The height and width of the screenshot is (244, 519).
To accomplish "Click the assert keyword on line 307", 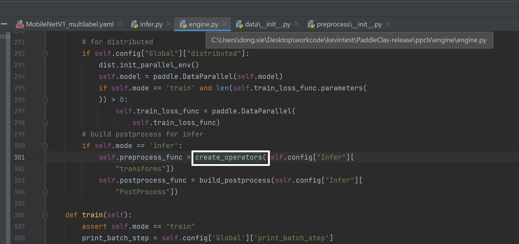I will [95, 226].
